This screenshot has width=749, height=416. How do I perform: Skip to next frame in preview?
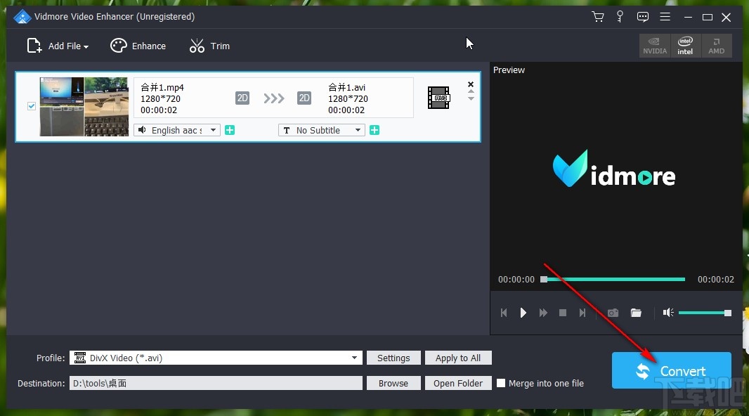pyautogui.click(x=582, y=313)
